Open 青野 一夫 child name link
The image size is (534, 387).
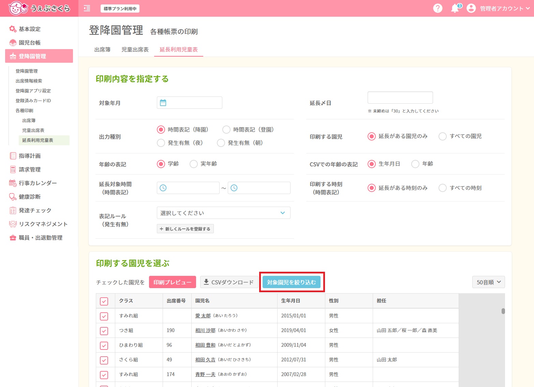click(x=205, y=374)
